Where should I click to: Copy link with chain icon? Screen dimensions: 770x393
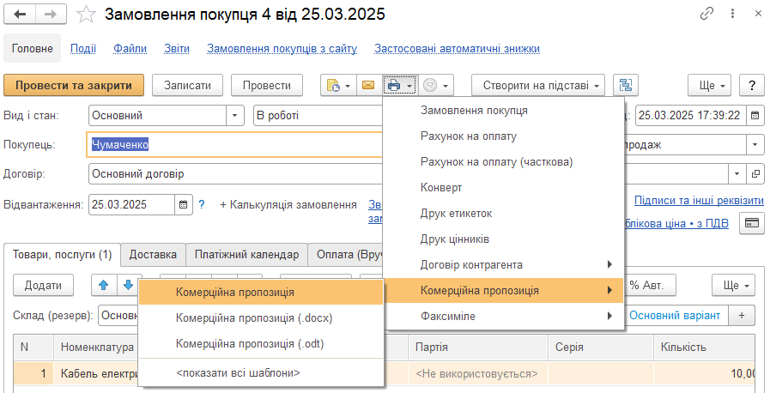click(x=706, y=14)
